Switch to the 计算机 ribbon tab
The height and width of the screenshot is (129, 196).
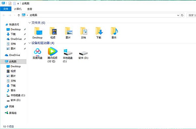18,9
